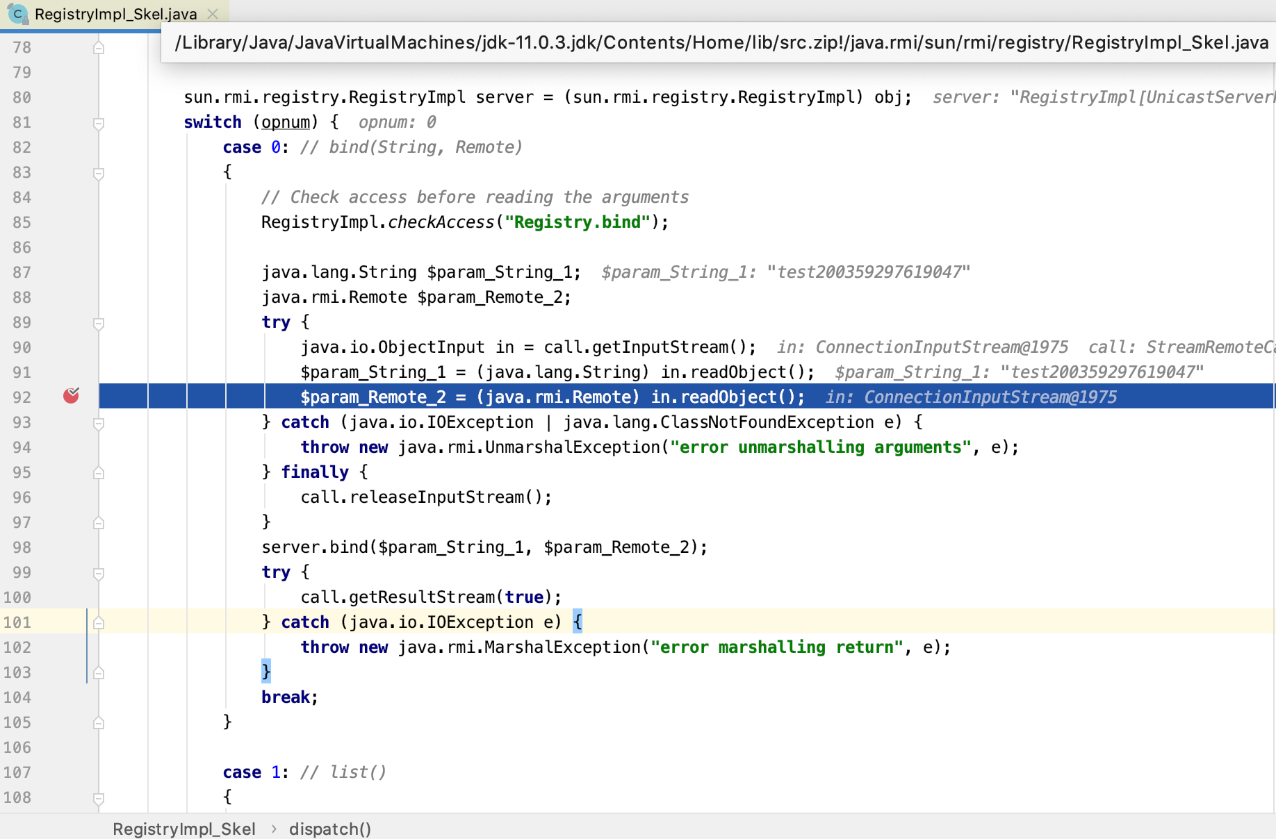This screenshot has height=839, width=1276.
Task: Click java.rmi.MarshalException on line 102
Action: click(518, 647)
